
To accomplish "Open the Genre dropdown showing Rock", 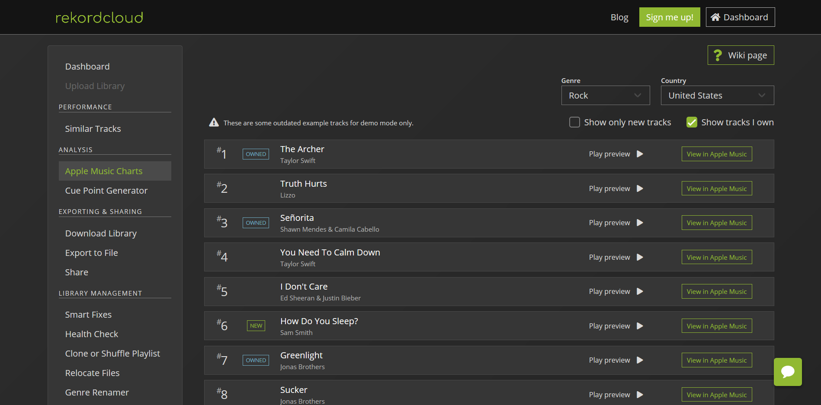I will [x=605, y=96].
